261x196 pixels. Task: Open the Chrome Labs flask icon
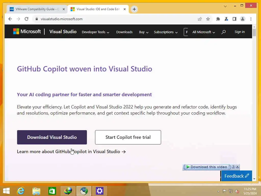point(226,19)
